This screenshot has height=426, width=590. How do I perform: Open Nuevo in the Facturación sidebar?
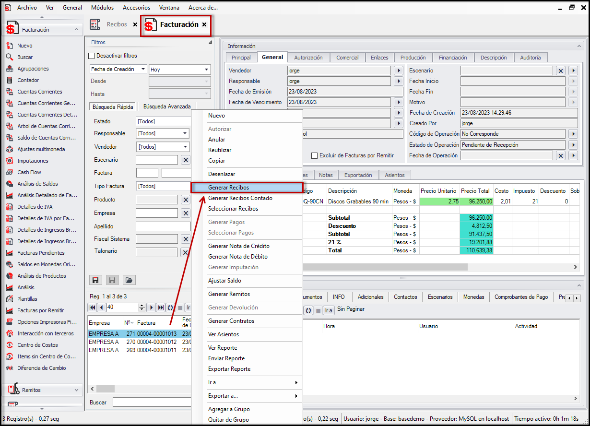(24, 46)
